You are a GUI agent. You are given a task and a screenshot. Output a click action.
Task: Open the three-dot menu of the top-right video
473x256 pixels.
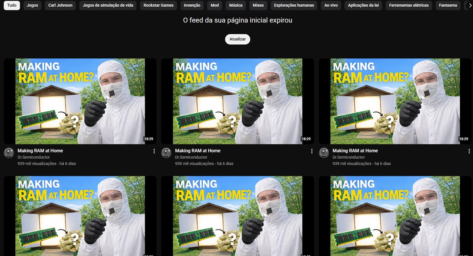pyautogui.click(x=469, y=151)
